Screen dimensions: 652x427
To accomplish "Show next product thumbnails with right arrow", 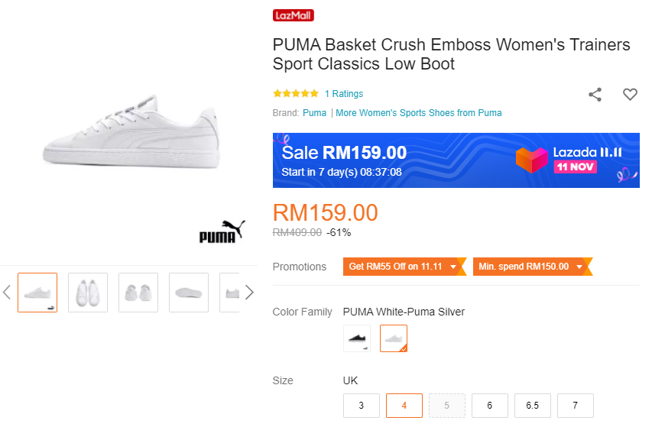I will click(248, 292).
